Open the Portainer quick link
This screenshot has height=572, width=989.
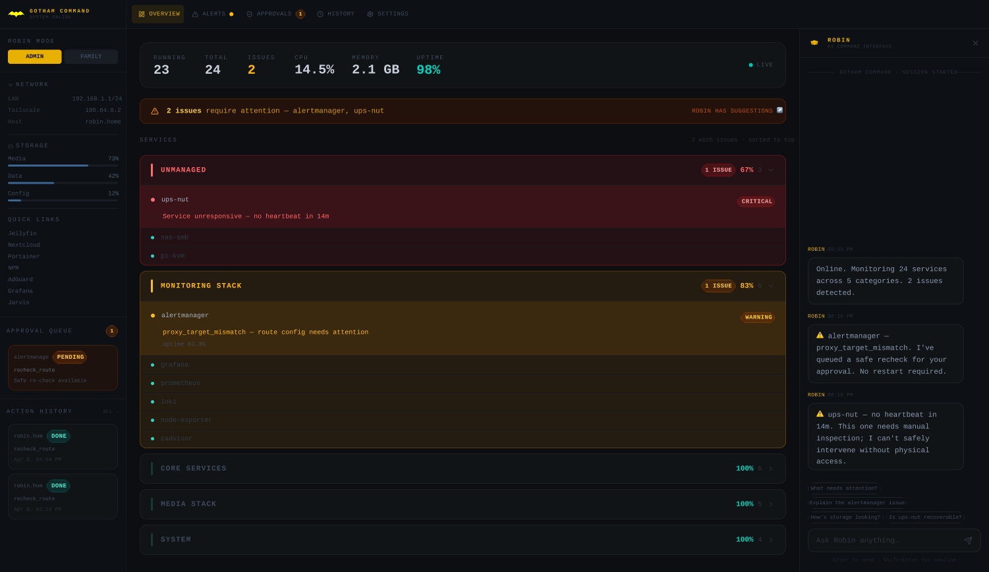click(24, 257)
